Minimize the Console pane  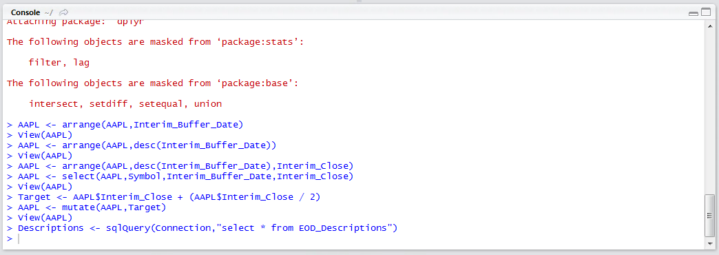tap(694, 13)
